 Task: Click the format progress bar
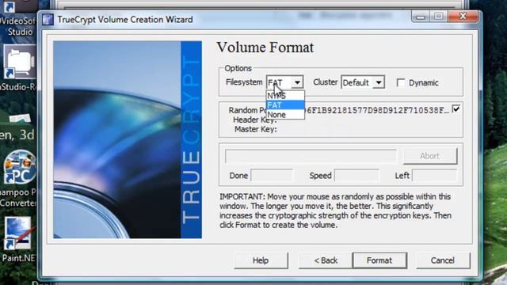pos(311,156)
